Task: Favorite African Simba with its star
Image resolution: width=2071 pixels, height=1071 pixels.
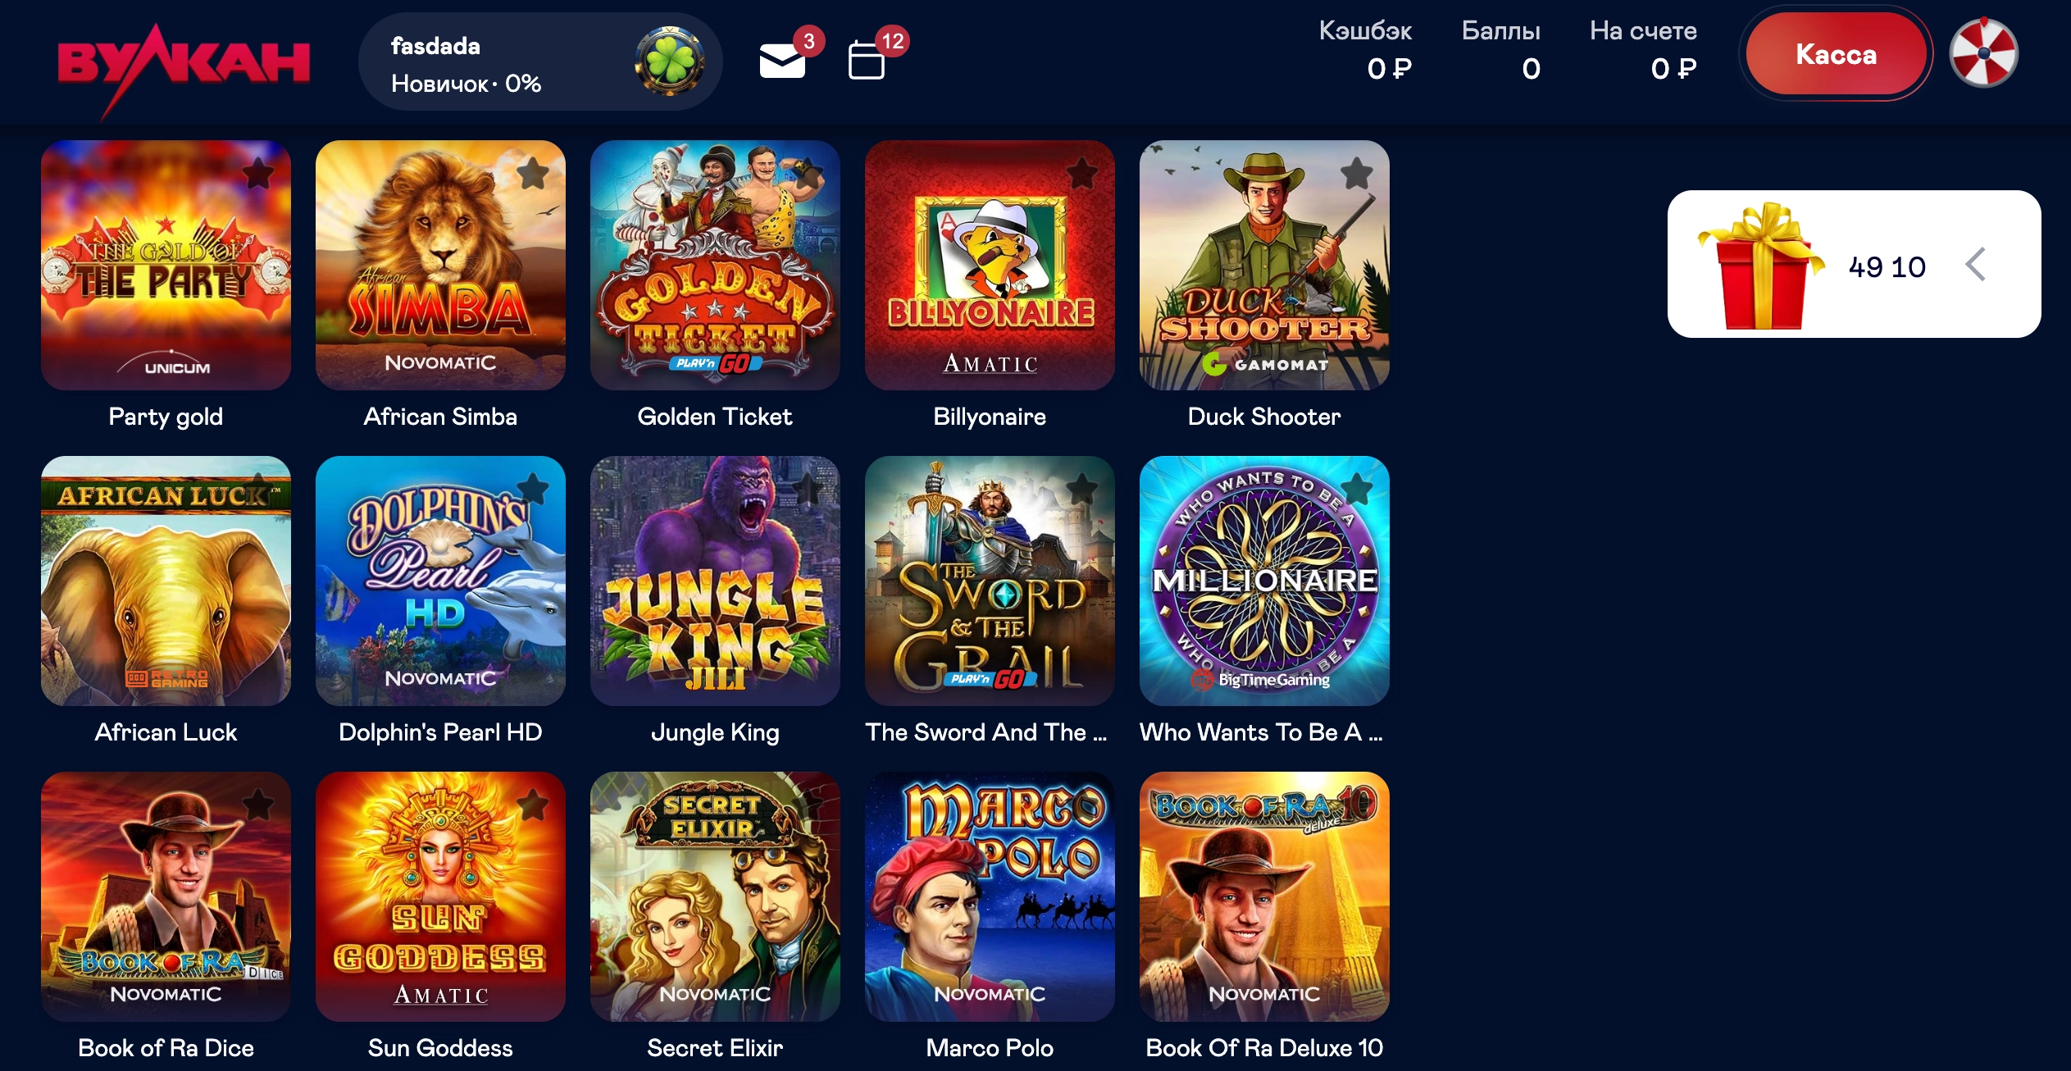Action: [x=533, y=173]
